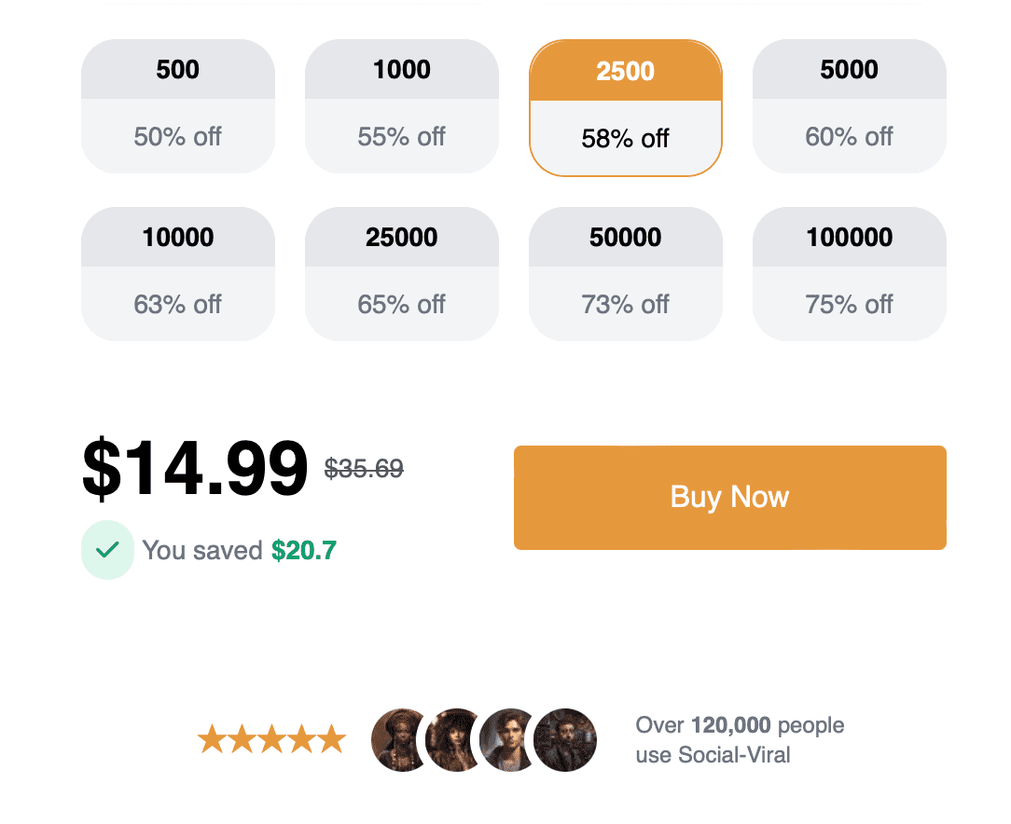Click the crossed-out $35.69 price
The width and height of the screenshot is (1011, 824).
363,469
